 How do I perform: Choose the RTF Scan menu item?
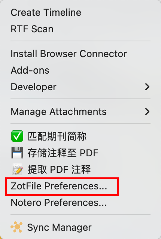pyautogui.click(x=32, y=29)
